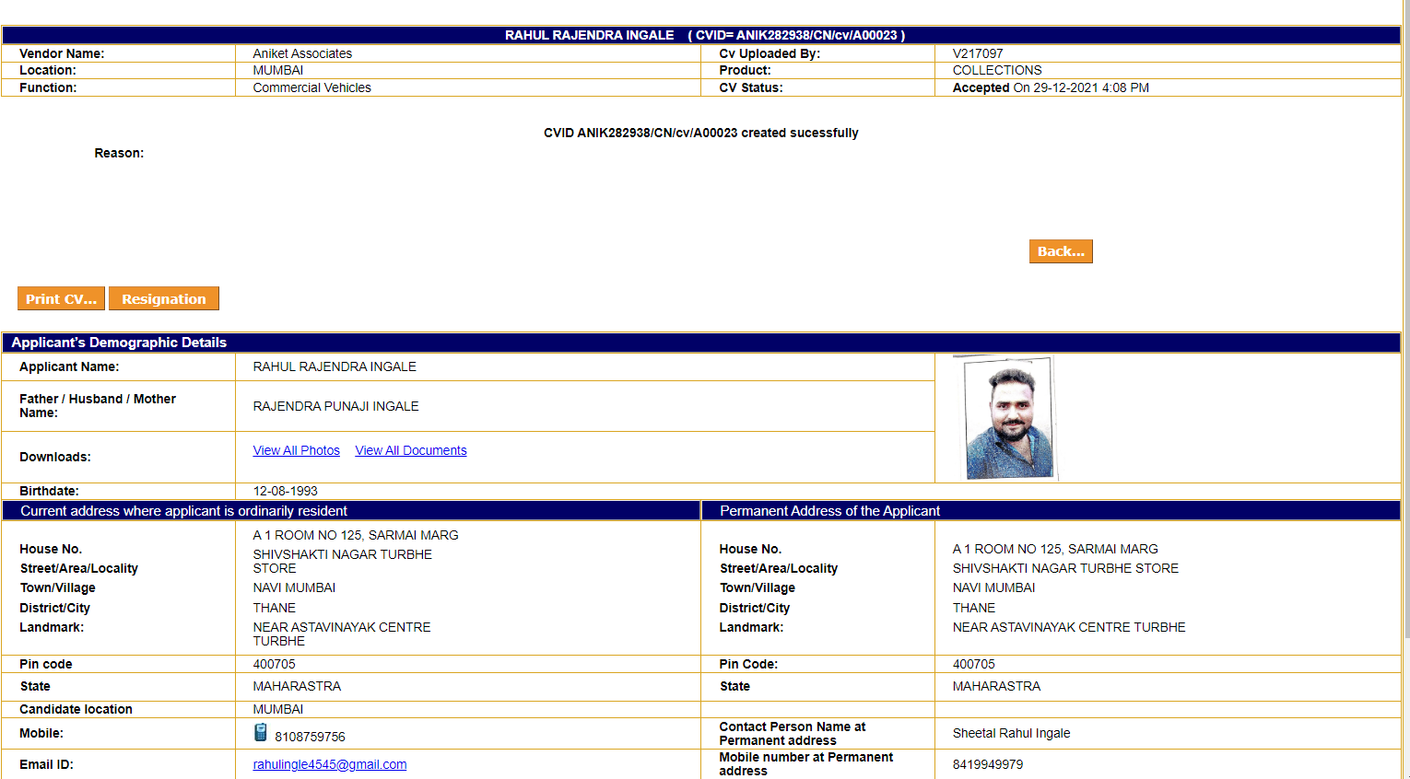Select the birthdate value 12-08-1993

[x=286, y=491]
